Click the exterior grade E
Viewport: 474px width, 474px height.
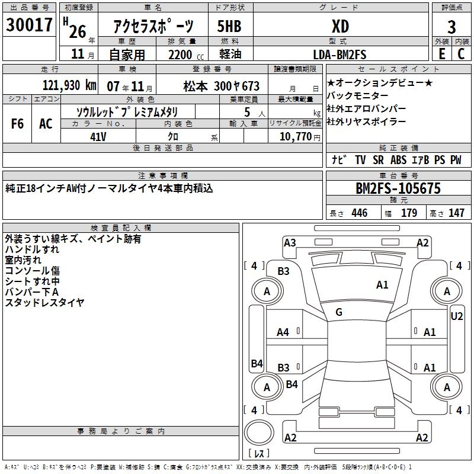point(441,54)
